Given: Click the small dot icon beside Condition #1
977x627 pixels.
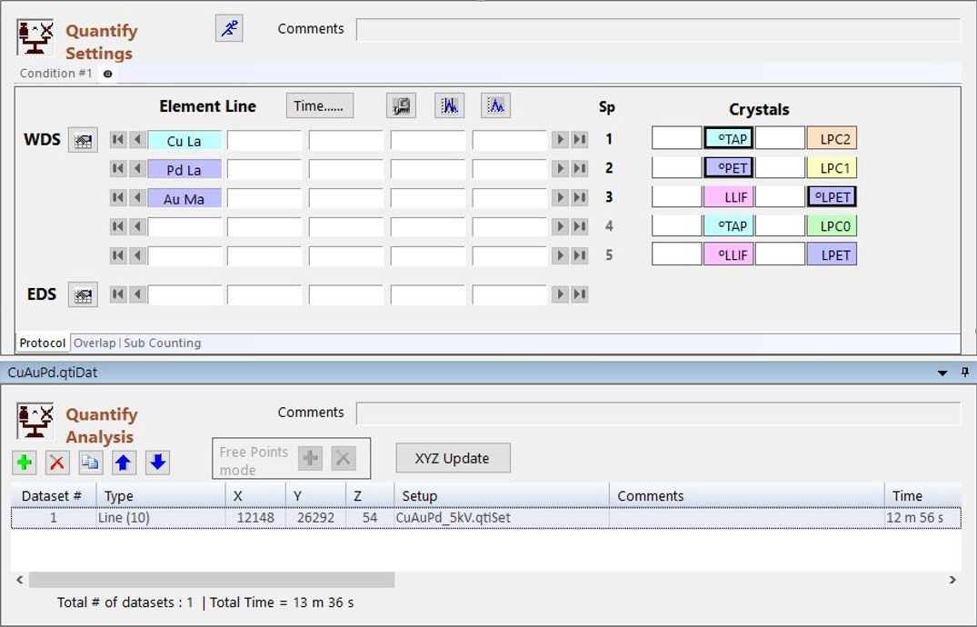Looking at the screenshot, I should 108,74.
